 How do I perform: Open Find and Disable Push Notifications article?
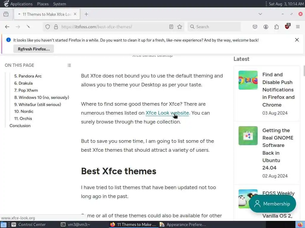point(278,90)
